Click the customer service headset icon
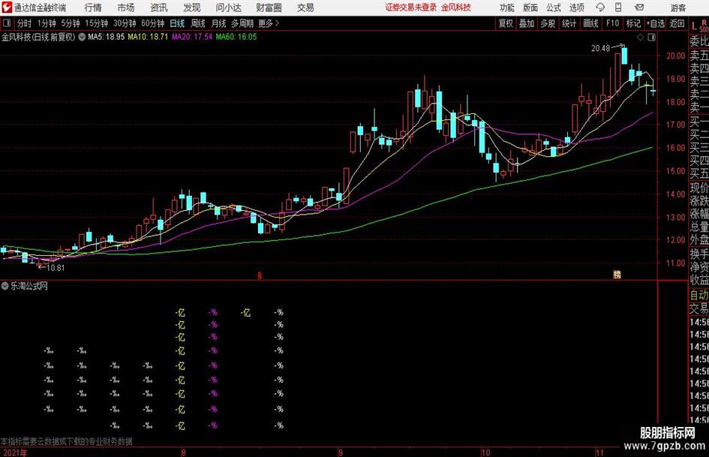Image resolution: width=709 pixels, height=457 pixels. click(600, 8)
